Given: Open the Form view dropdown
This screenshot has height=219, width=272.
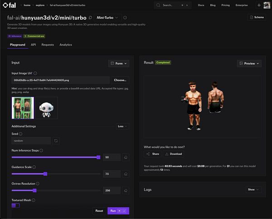Looking at the screenshot, I should point(119,63).
